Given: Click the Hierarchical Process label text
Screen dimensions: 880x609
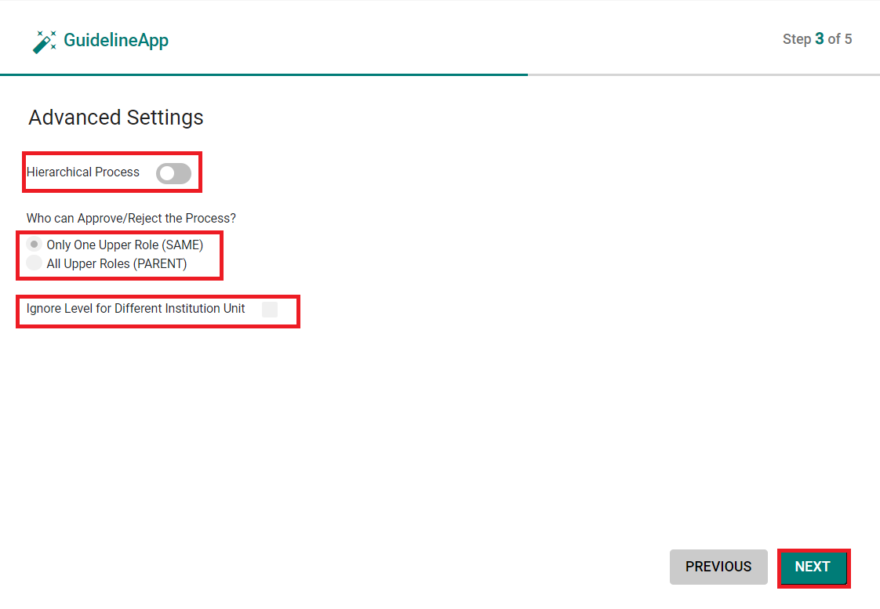Looking at the screenshot, I should (83, 172).
